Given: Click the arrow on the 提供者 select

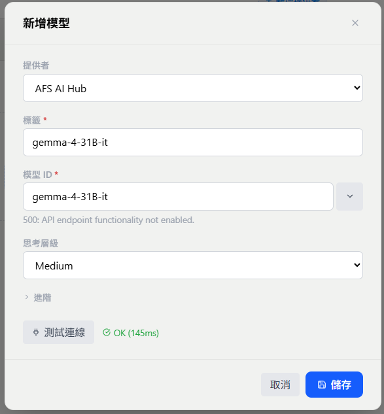Looking at the screenshot, I should [357, 88].
